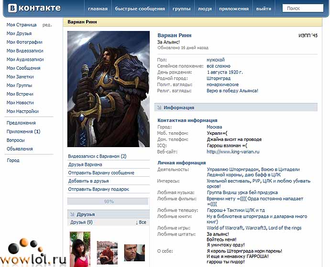The image size is (330, 267).
Task: Open Мои Группы in sidebar
Action: pyautogui.click(x=19, y=85)
